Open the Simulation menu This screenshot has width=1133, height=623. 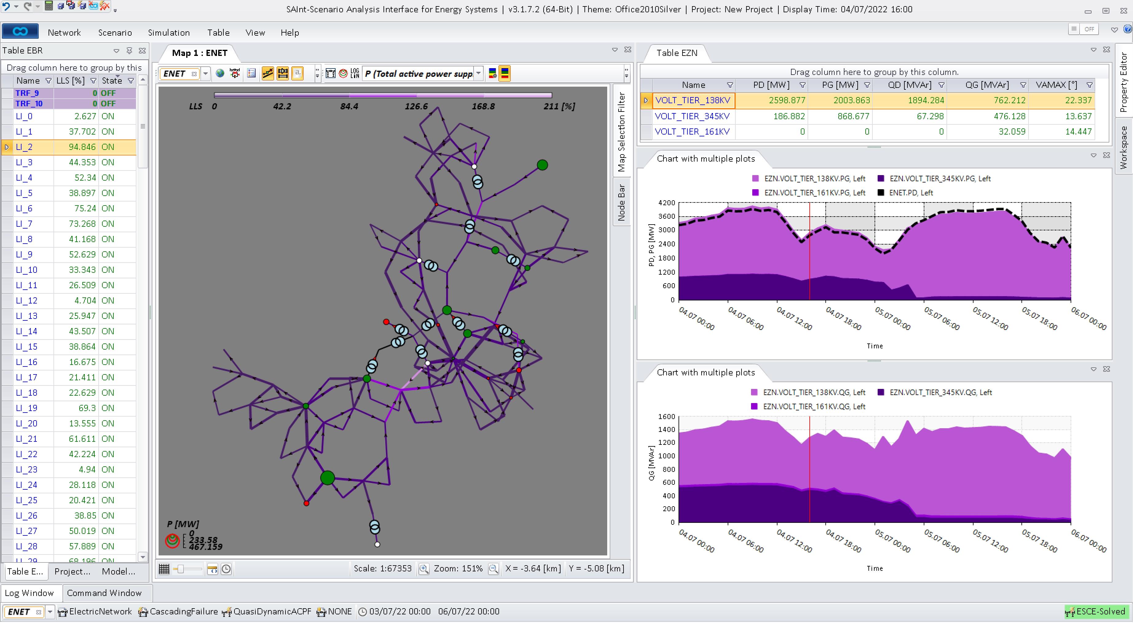click(169, 32)
